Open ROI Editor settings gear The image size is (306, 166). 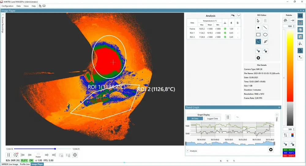[258, 58]
